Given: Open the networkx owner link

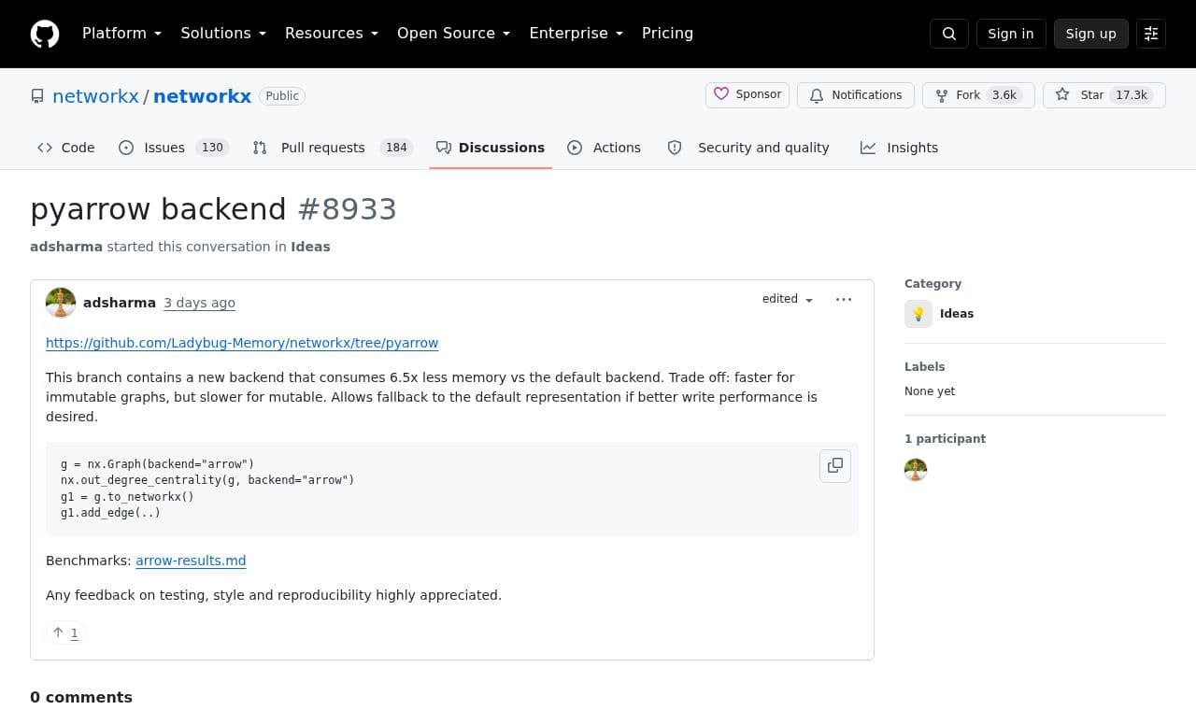Looking at the screenshot, I should (95, 96).
